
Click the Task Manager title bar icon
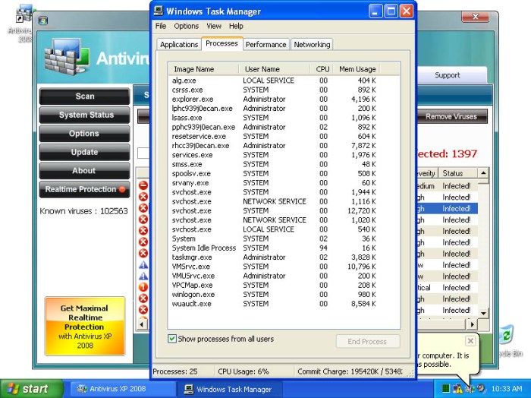(158, 11)
